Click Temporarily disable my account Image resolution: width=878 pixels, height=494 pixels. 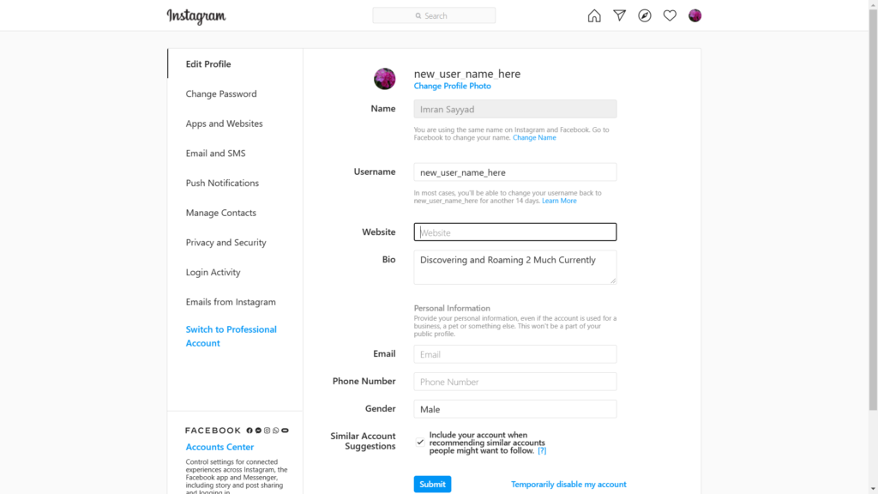click(x=568, y=484)
